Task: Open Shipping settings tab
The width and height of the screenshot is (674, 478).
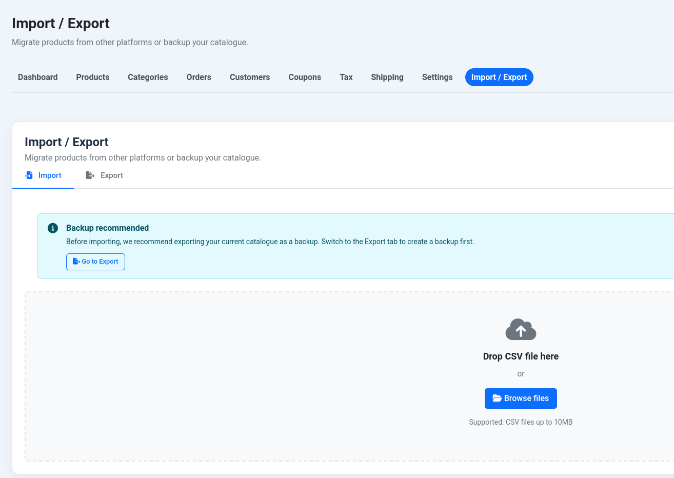Action: [387, 77]
